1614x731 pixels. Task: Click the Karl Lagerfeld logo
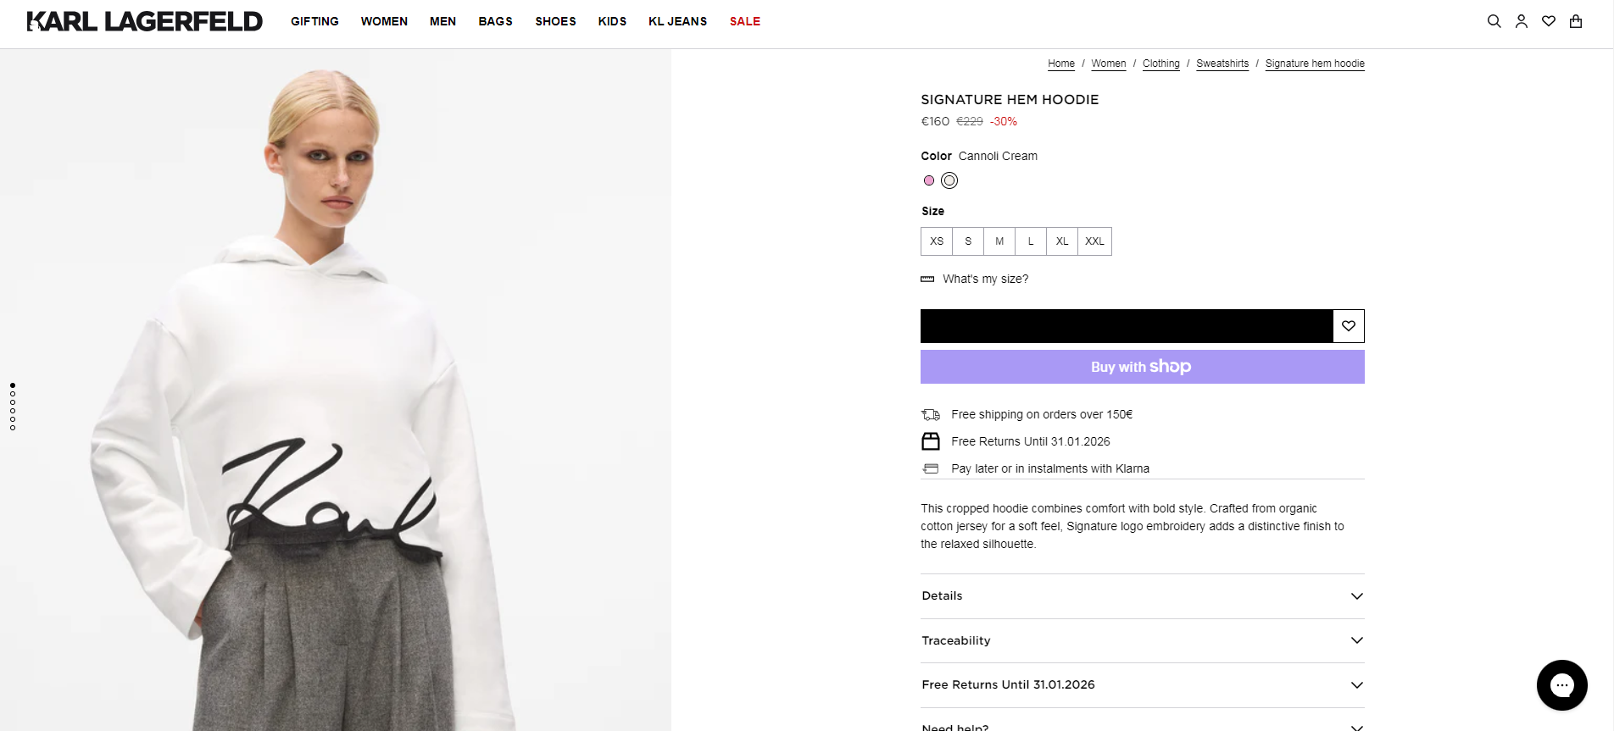pos(145,21)
